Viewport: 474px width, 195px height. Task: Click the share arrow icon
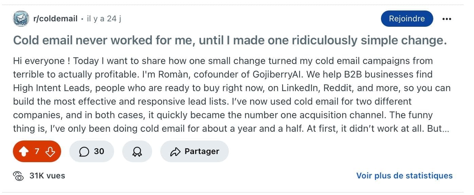(x=175, y=152)
